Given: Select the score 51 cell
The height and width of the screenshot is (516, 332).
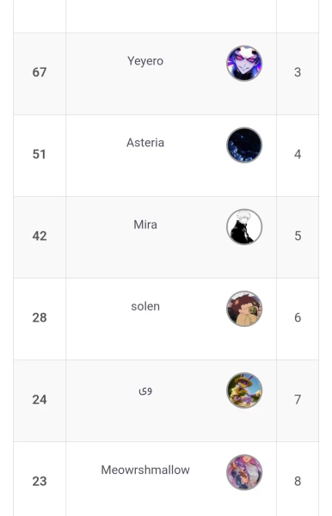Looking at the screenshot, I should tap(40, 156).
